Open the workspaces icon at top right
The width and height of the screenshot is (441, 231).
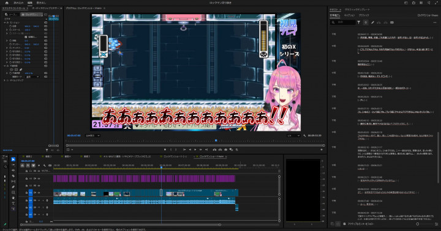[x=406, y=3]
